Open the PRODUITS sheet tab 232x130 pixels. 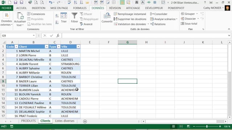point(28,121)
